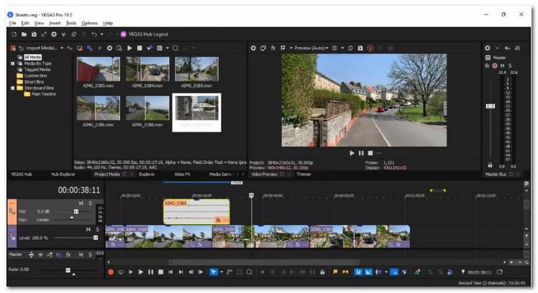
Task: Click the New Project icon in the toolbar
Action: point(13,34)
